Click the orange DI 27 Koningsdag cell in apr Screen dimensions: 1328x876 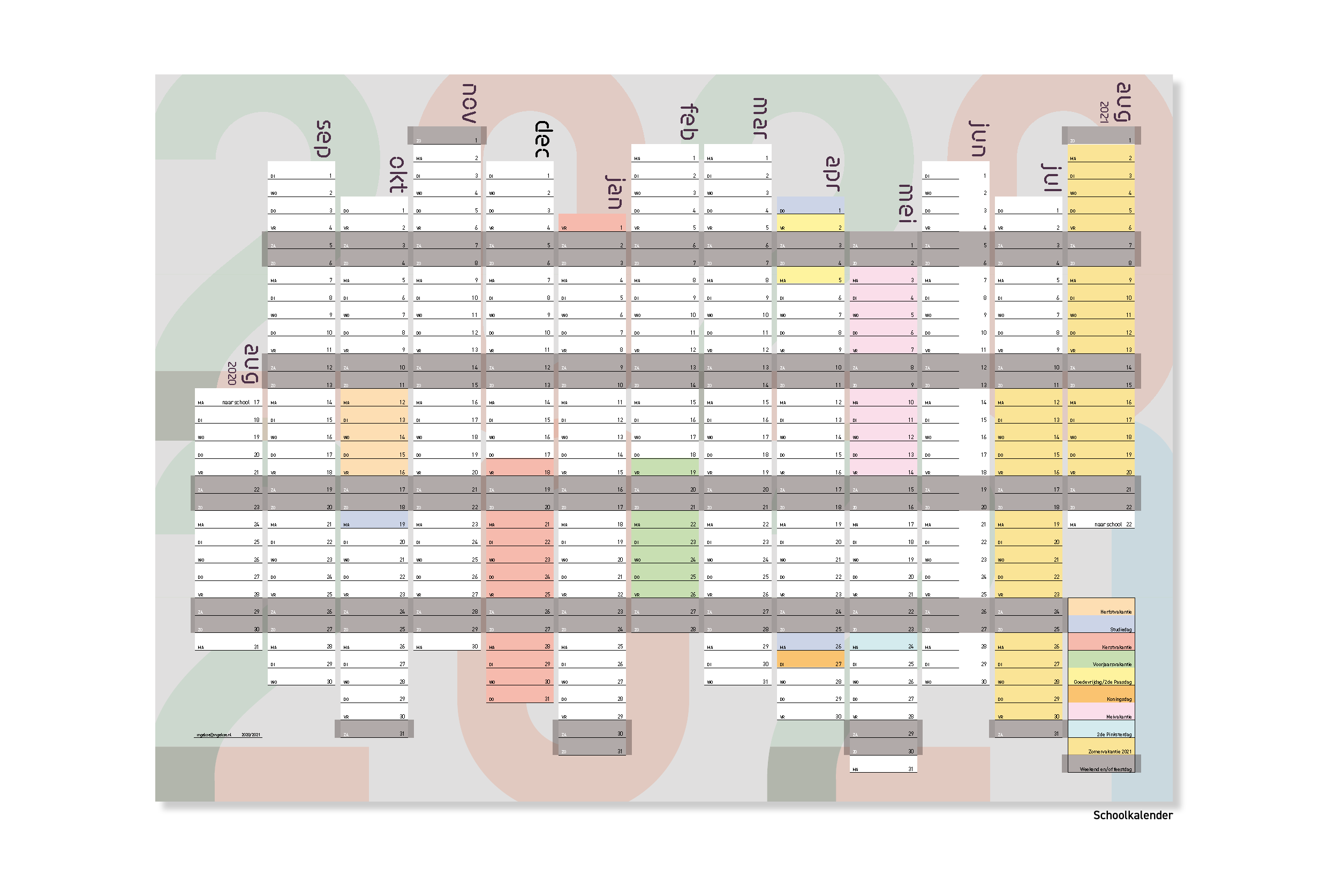[x=810, y=659]
